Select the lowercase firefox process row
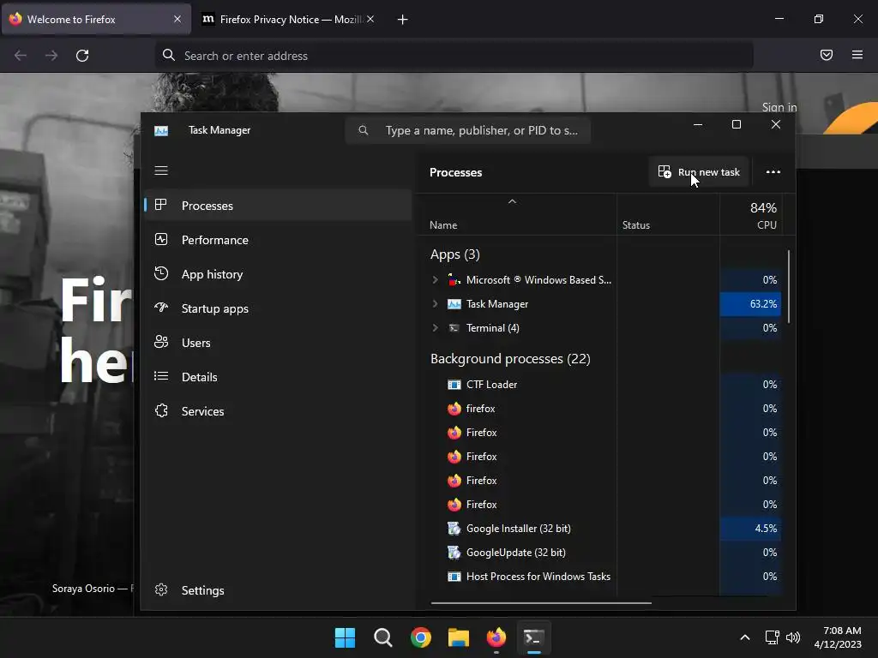The image size is (878, 658). tap(599, 409)
